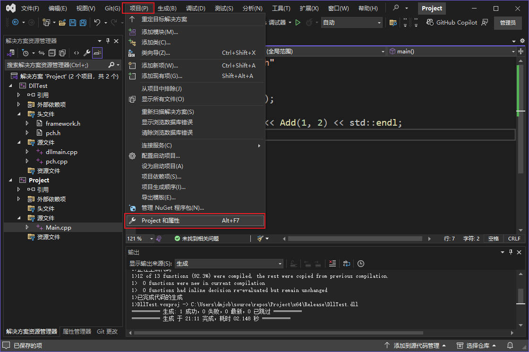
Task: Open the 生成 output source dropdown
Action: pos(229,263)
